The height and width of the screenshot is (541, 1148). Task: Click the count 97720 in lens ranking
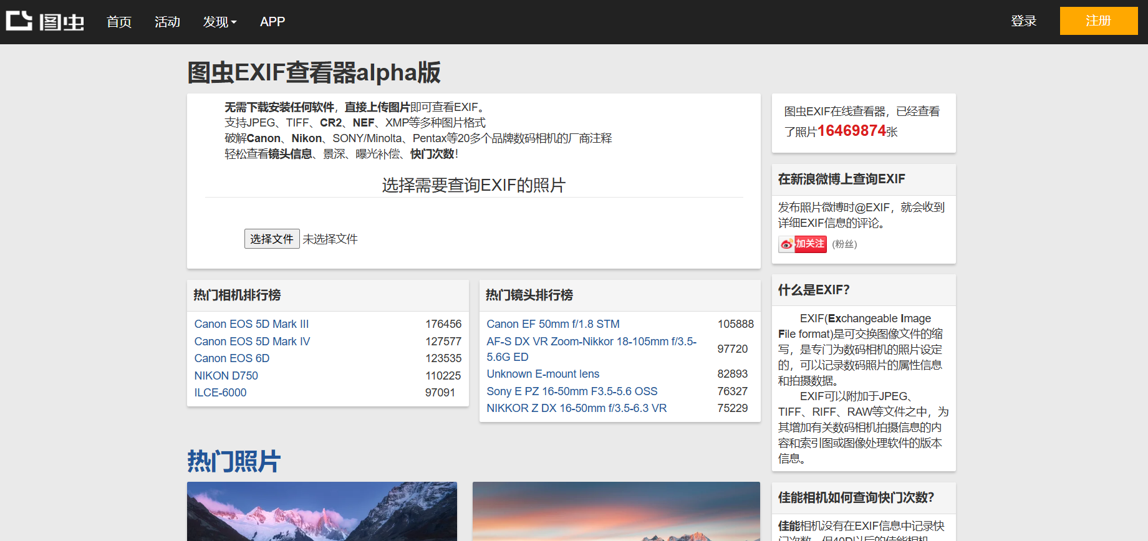coord(733,349)
